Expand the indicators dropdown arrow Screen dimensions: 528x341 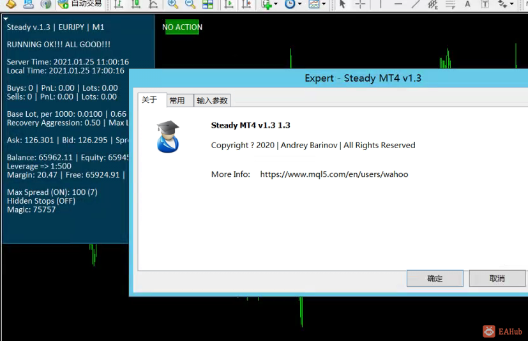276,4
